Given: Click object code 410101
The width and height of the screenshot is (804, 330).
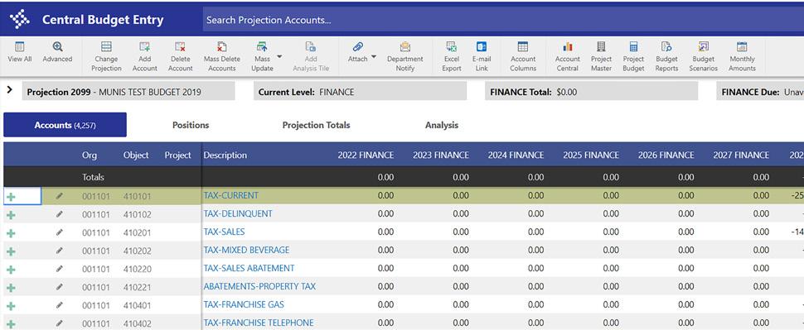Looking at the screenshot, I should 138,196.
